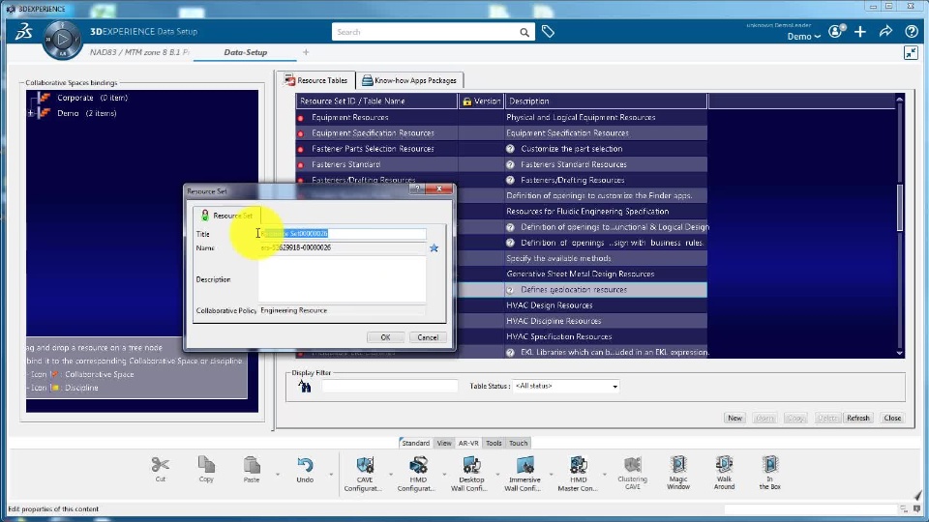Viewport: 929px width, 522px height.
Task: Click Cancel in Resource Set dialog
Action: click(428, 337)
